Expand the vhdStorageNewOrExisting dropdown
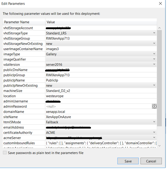 coord(154,43)
